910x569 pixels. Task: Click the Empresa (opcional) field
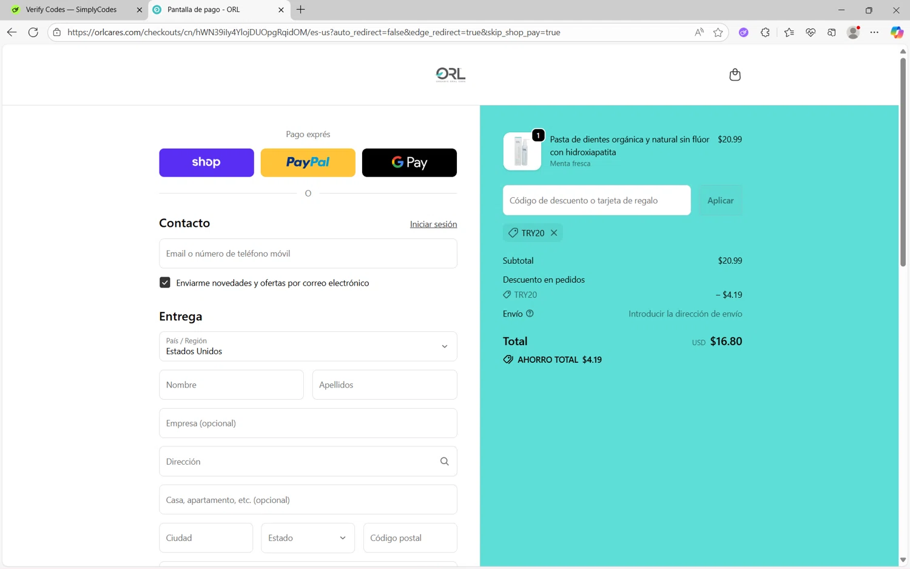pyautogui.click(x=308, y=423)
